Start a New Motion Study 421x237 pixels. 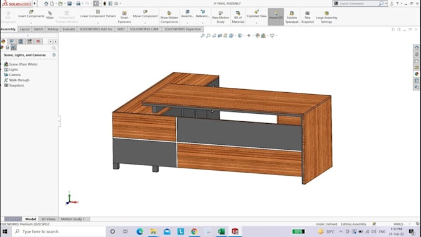pos(220,17)
